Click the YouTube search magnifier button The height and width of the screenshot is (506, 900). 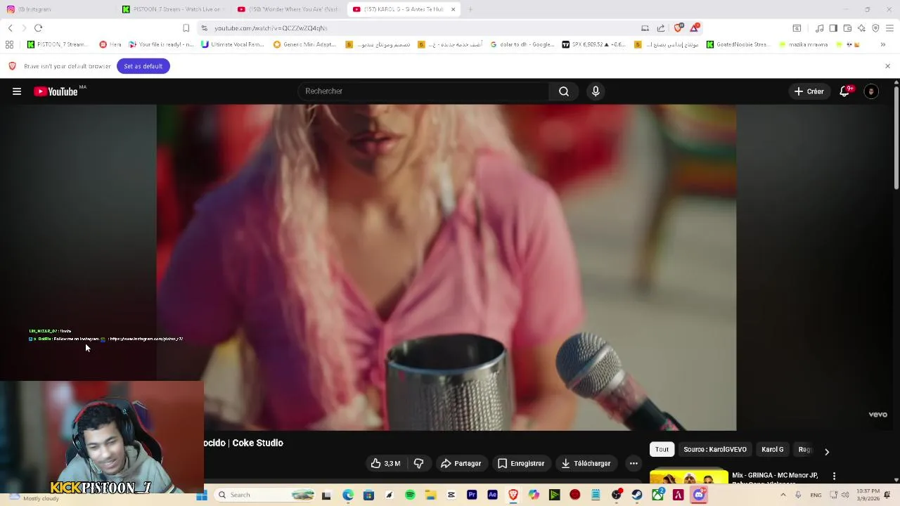pyautogui.click(x=564, y=91)
